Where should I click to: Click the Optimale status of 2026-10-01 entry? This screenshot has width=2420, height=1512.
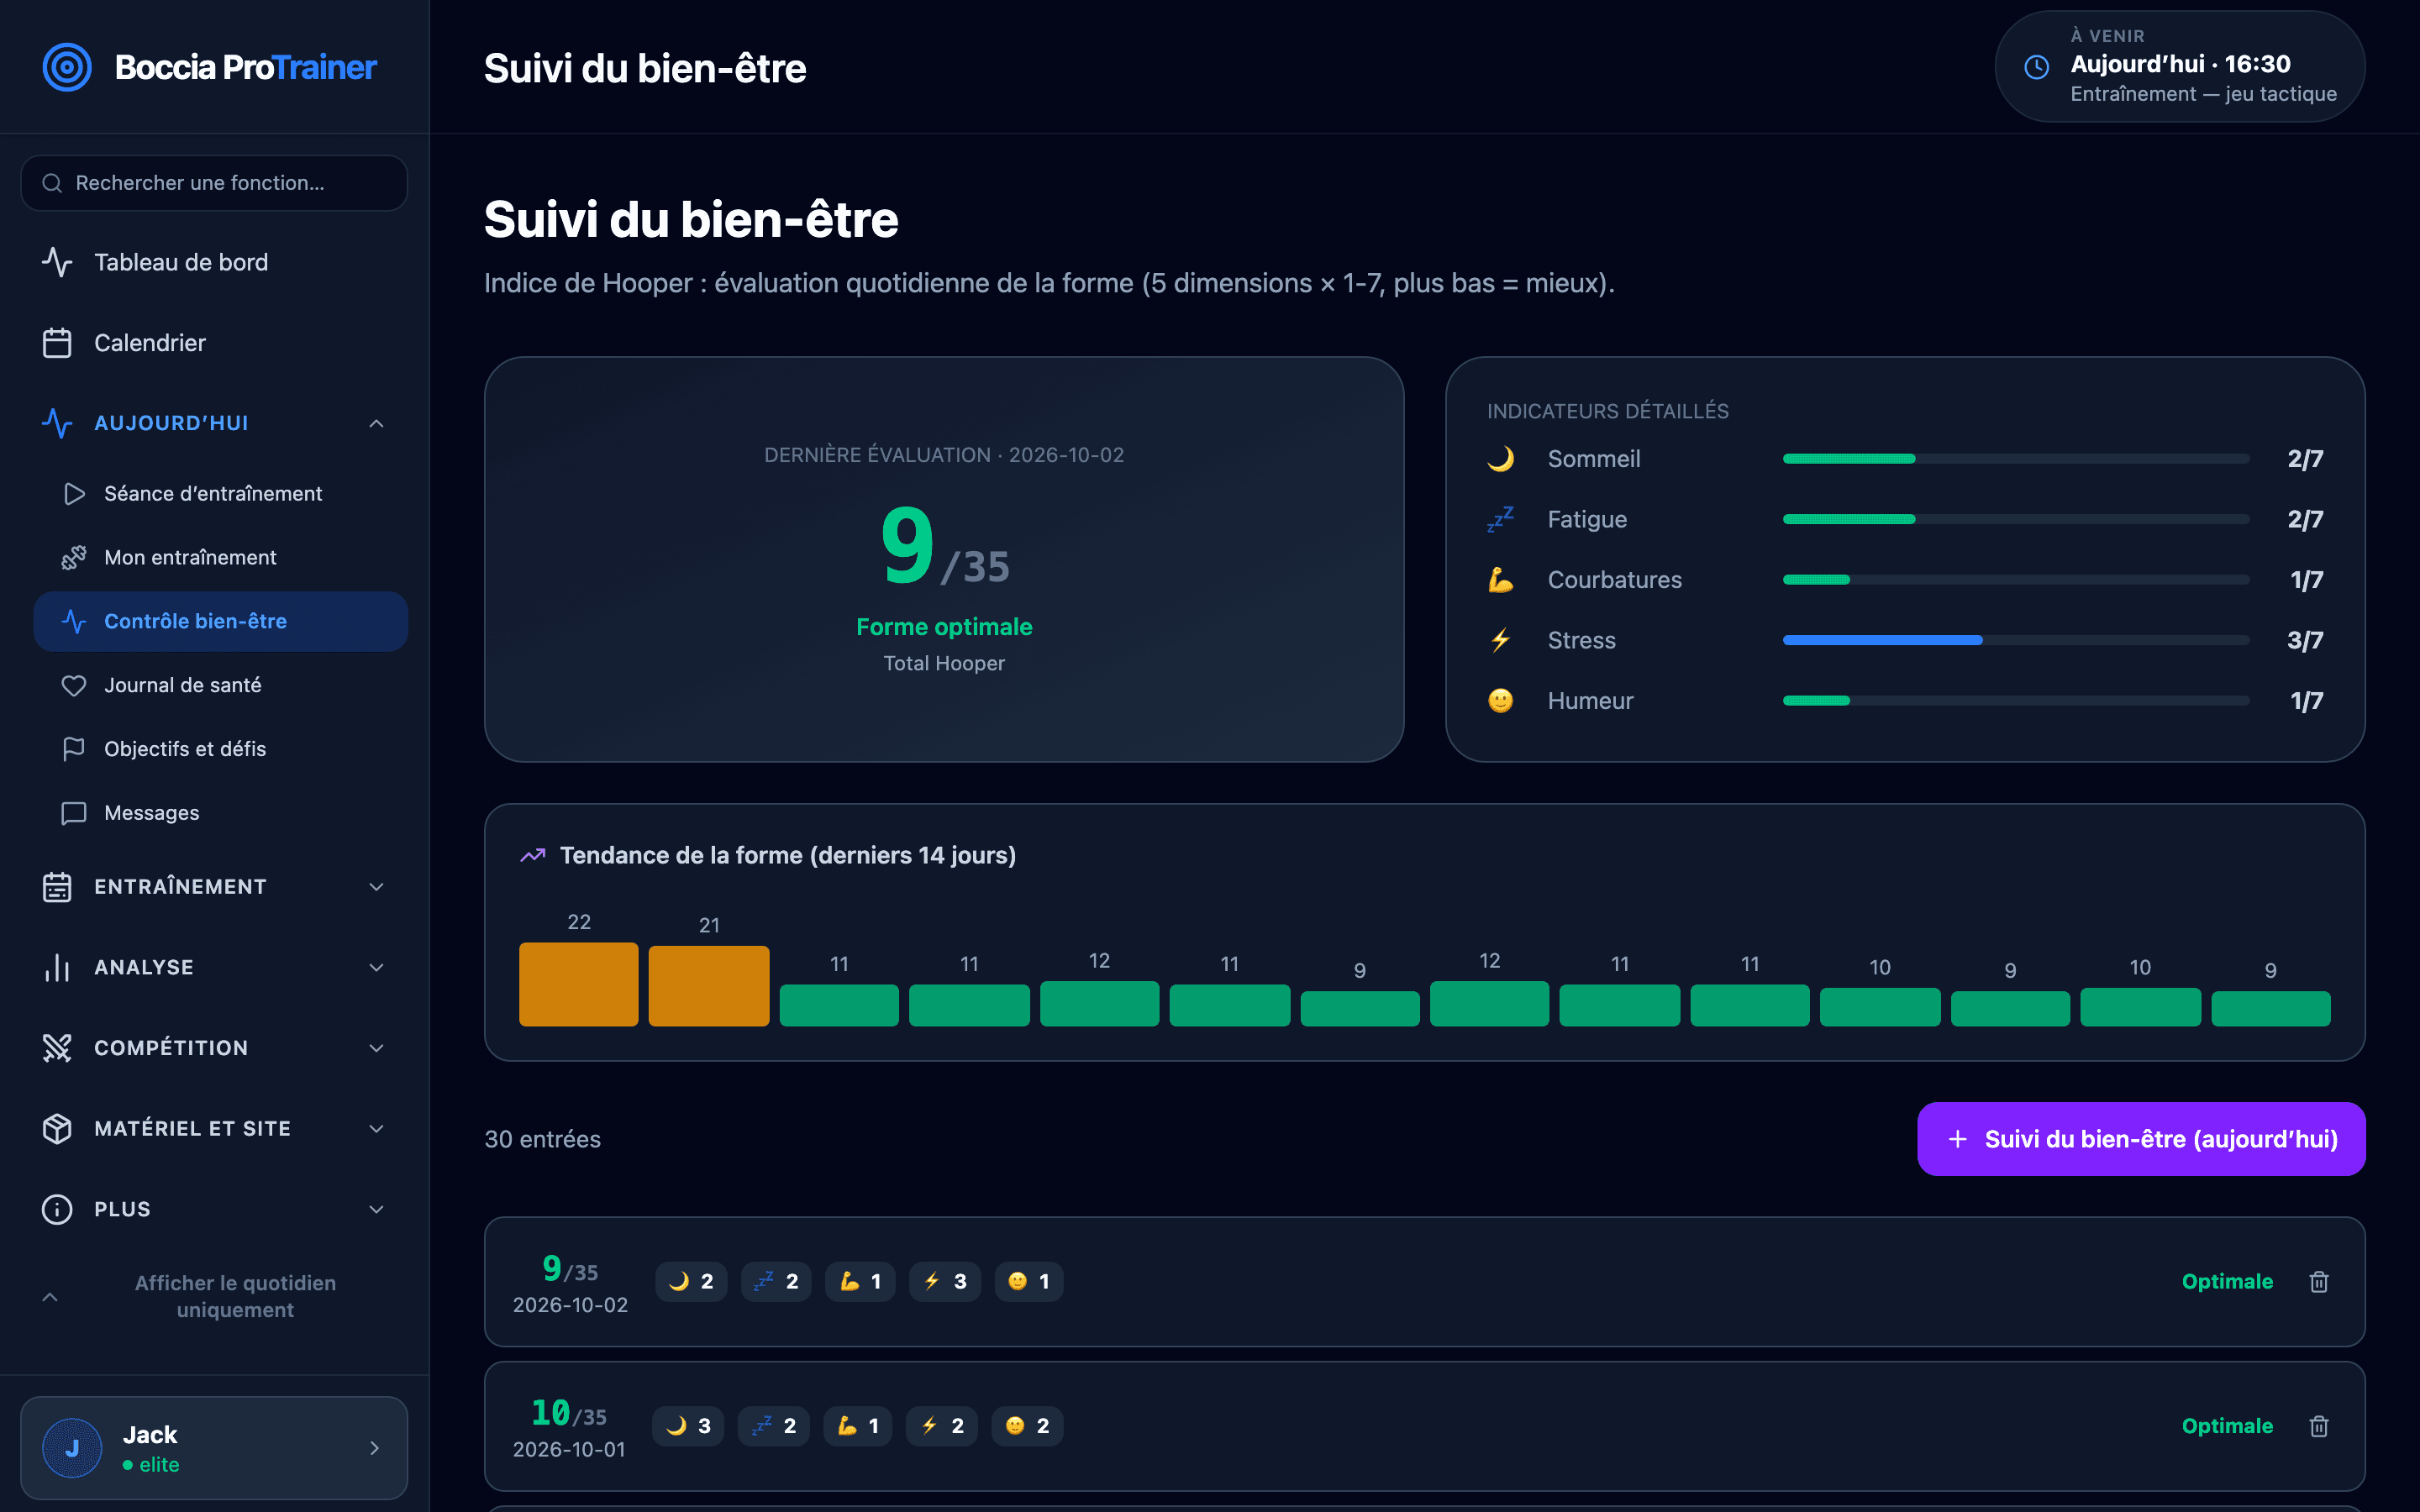coord(2227,1426)
